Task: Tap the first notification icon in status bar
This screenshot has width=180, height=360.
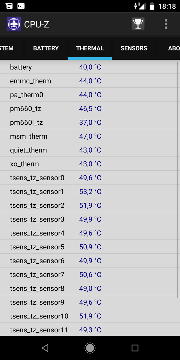Action: [9, 6]
